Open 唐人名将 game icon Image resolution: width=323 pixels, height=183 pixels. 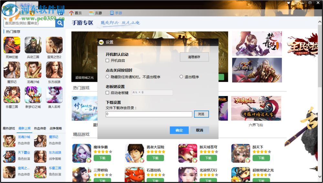point(54,95)
